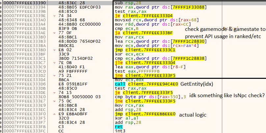Select bytes '8BCA'

pyautogui.click(x=64, y=80)
